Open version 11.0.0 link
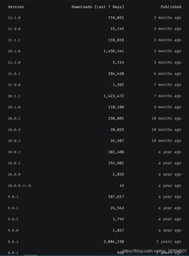The image size is (189, 256). point(14,85)
